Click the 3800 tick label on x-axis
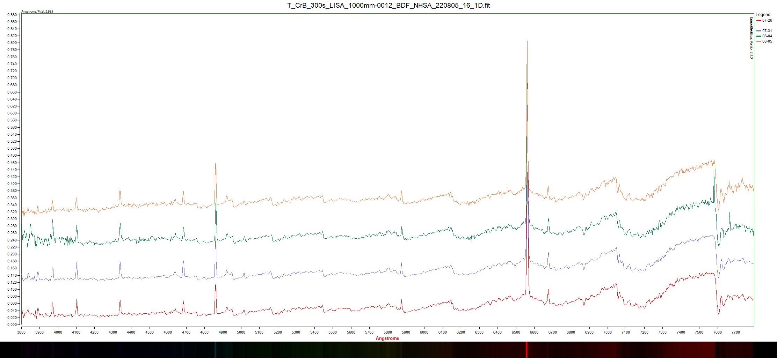Viewport: 777px width, 358px height. pos(21,332)
